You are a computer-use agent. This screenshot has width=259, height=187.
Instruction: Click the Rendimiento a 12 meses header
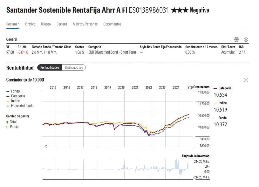tap(201, 47)
